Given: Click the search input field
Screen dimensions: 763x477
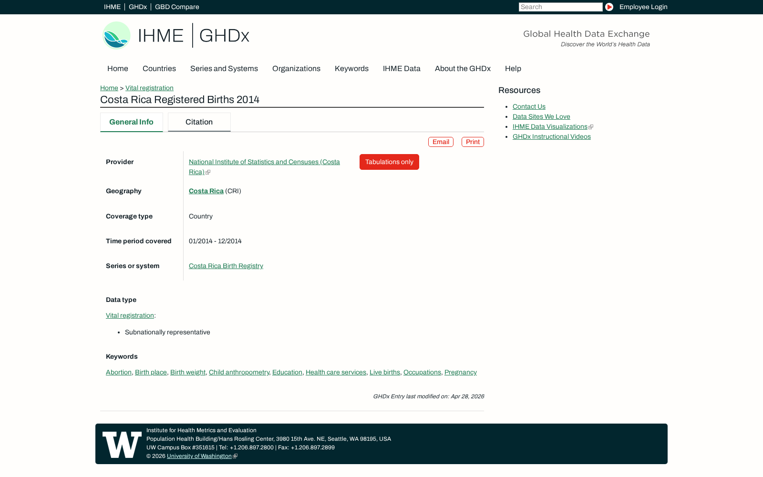Looking at the screenshot, I should click(560, 7).
